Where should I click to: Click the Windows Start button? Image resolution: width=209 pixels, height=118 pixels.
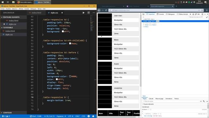(x=3, y=2)
